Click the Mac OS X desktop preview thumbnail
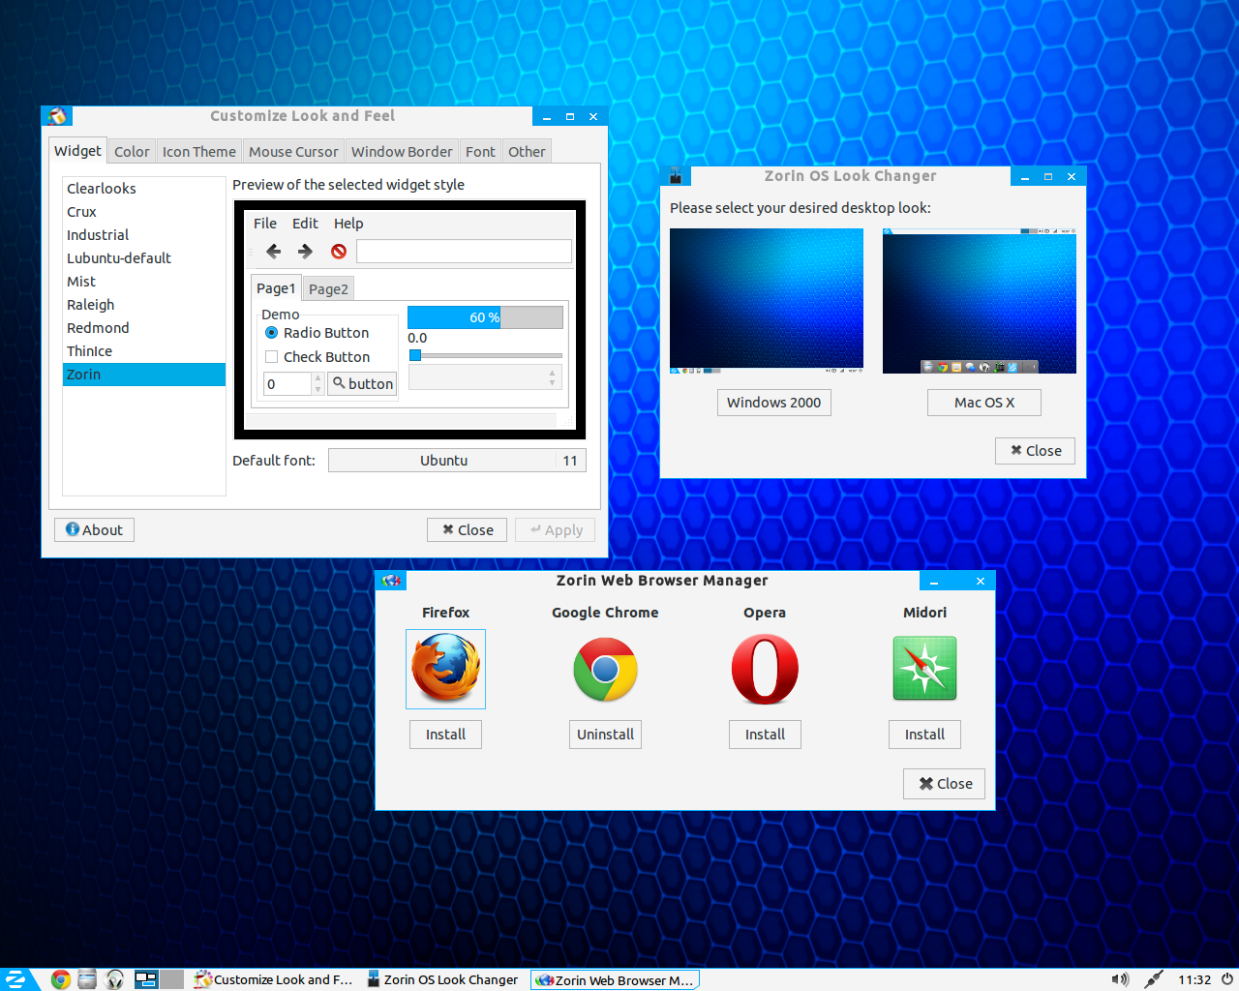The image size is (1239, 991). (980, 301)
